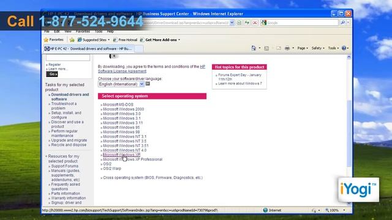Image resolution: width=392 pixels, height=220 pixels.
Task: Select Microsoft Windows 3.0 link
Action: 122,114
